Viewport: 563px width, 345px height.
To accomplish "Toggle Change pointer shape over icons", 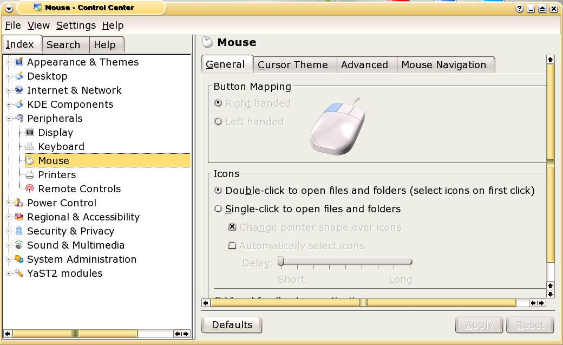I will coord(232,227).
